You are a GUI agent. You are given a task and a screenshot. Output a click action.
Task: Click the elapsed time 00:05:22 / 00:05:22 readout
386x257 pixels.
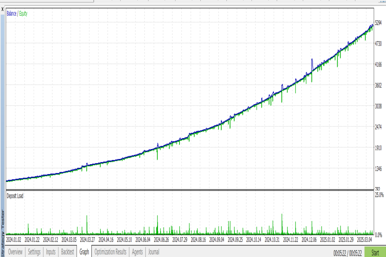(x=347, y=253)
